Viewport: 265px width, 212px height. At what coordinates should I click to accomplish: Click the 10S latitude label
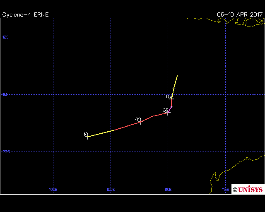[x=5, y=37]
